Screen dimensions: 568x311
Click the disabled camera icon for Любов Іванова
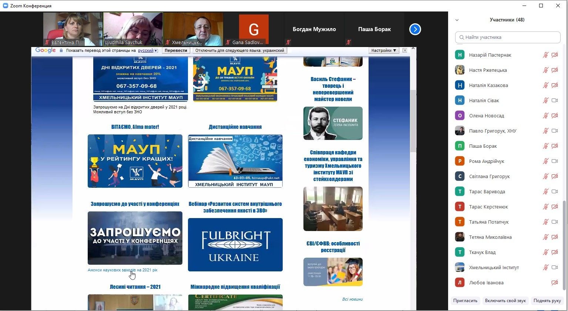click(x=554, y=282)
